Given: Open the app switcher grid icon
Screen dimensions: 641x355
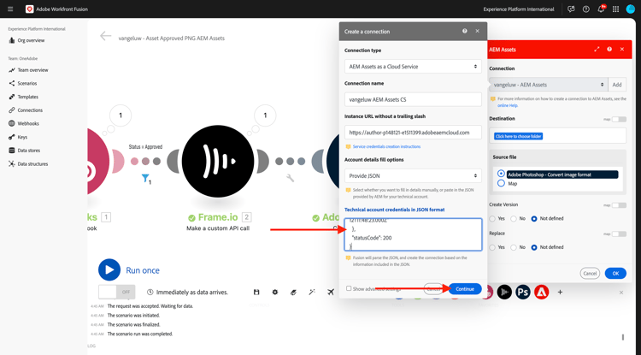Looking at the screenshot, I should tap(615, 9).
